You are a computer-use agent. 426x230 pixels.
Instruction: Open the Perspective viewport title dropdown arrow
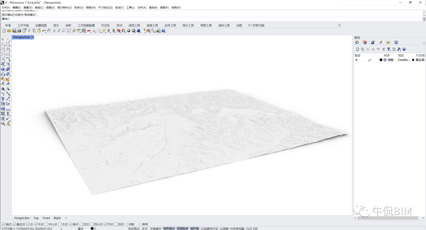[x=33, y=37]
